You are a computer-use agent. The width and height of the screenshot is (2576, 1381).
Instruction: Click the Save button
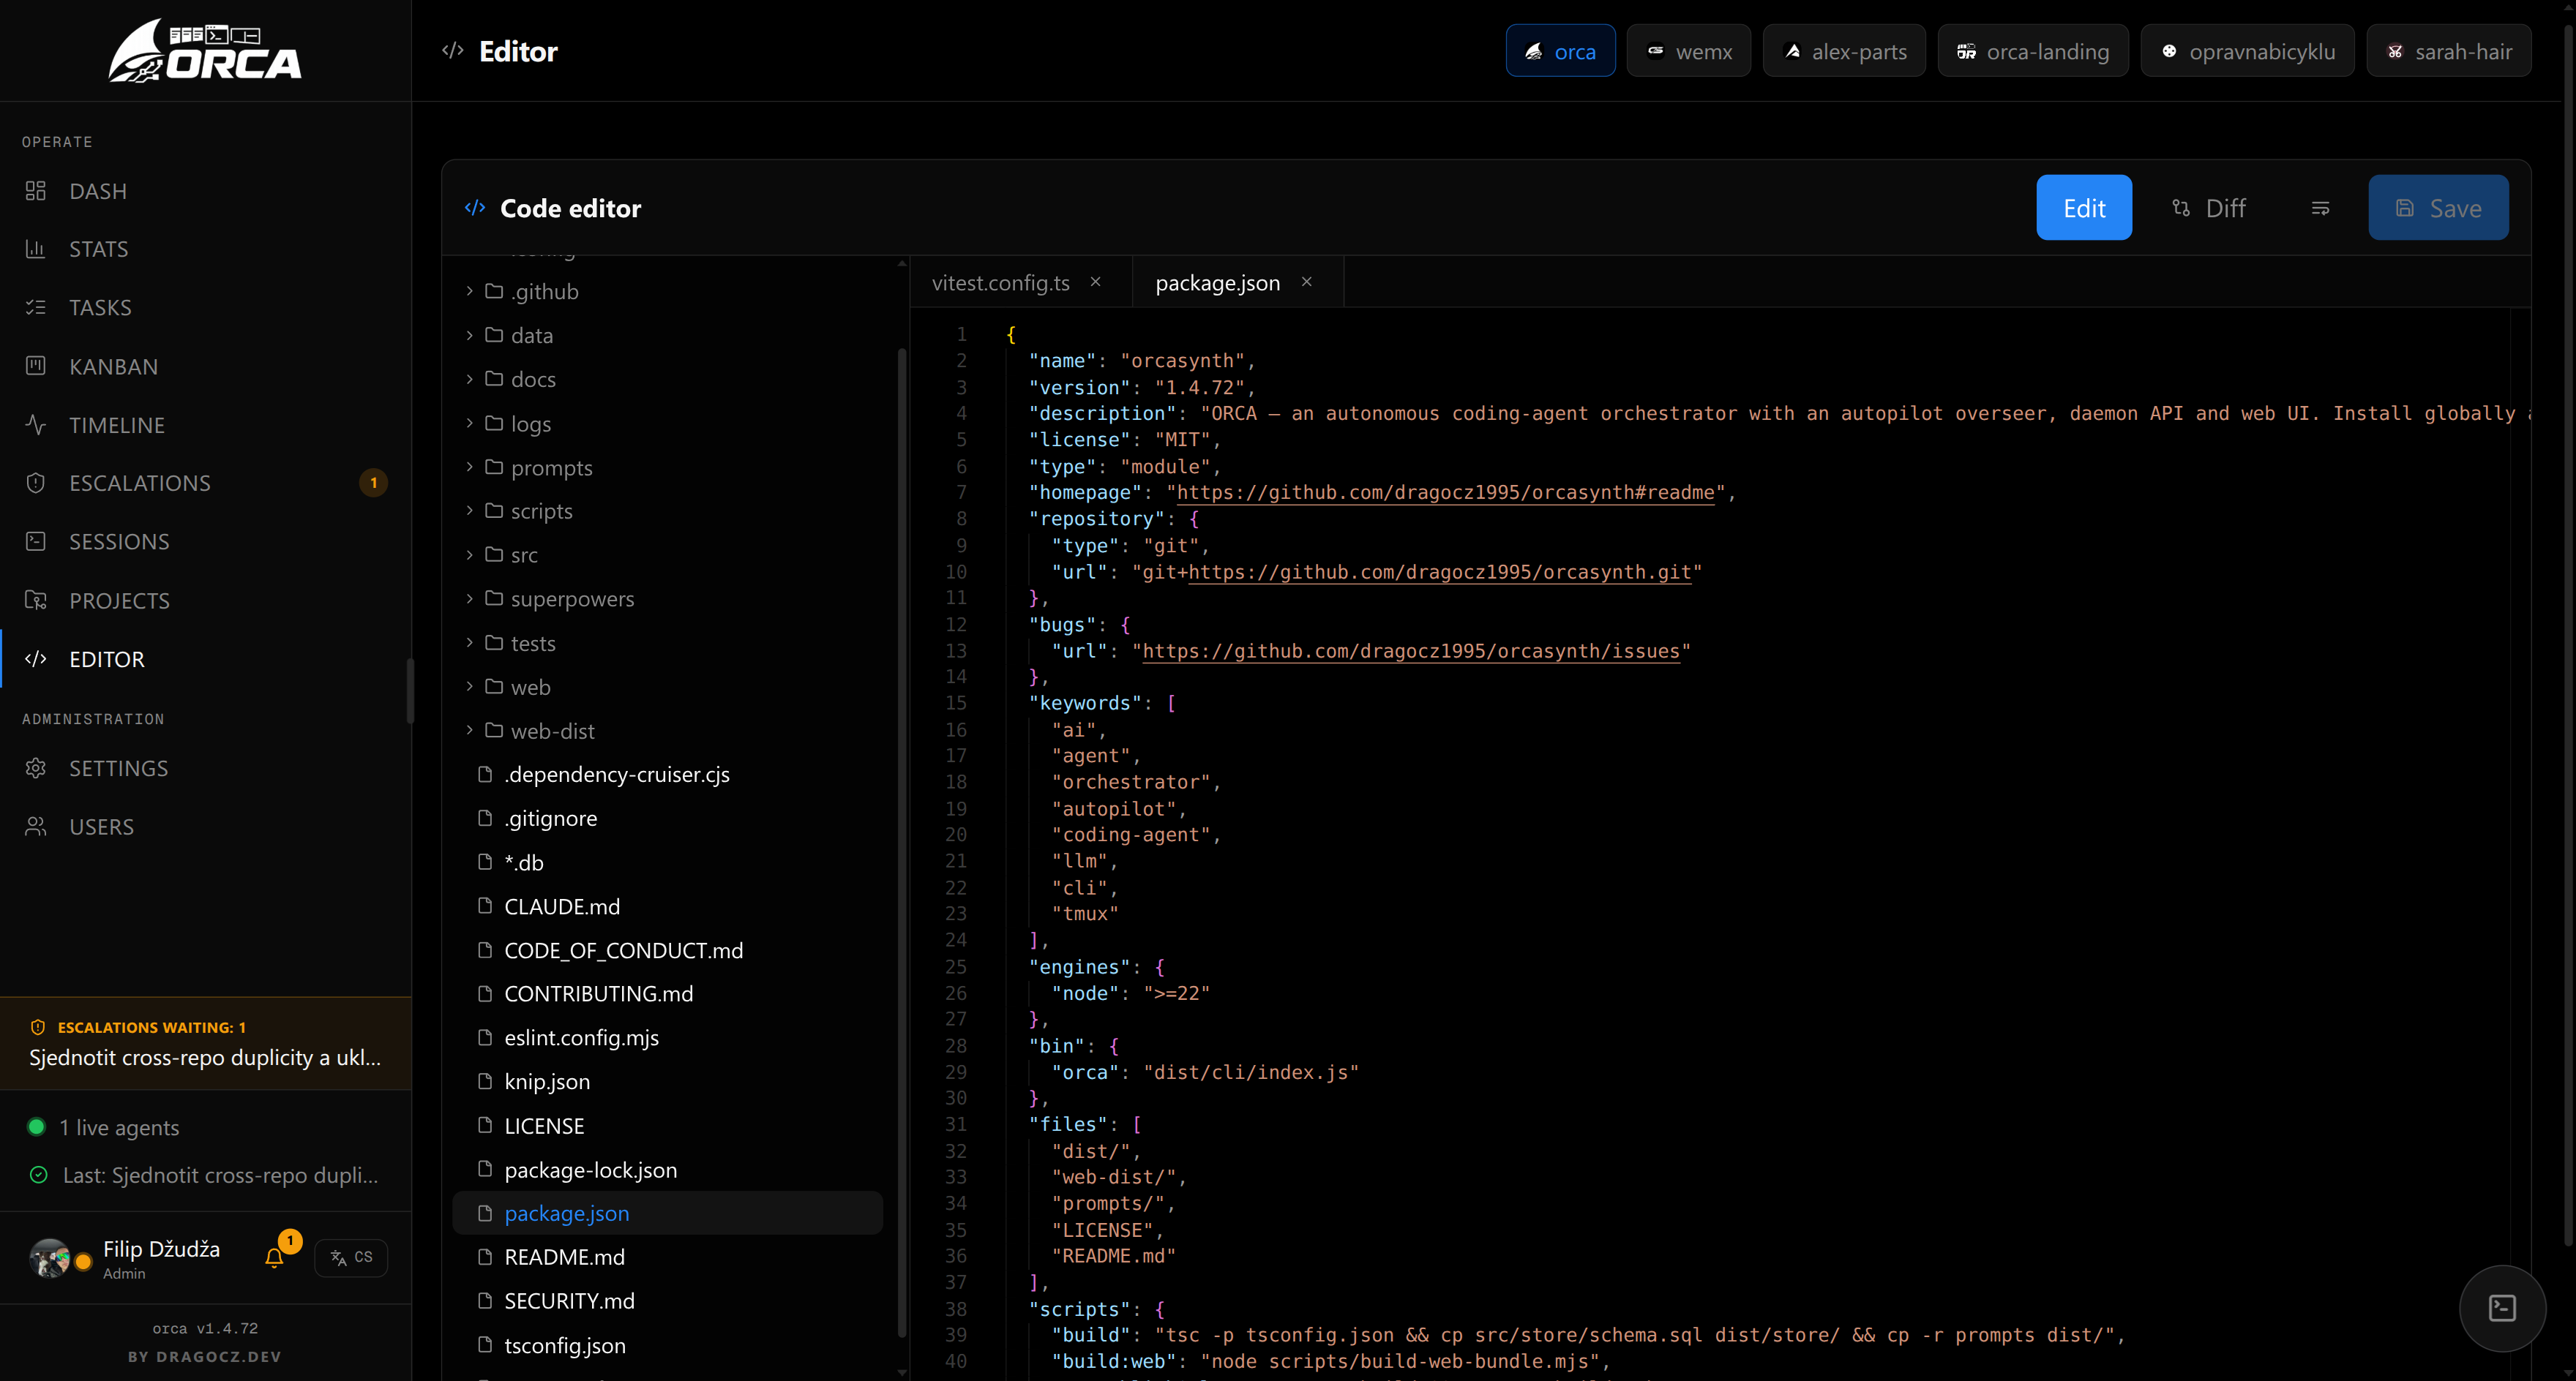coord(2438,208)
